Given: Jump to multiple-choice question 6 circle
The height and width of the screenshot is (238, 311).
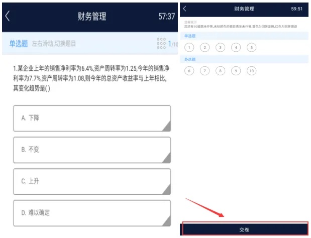Looking at the screenshot, I should (x=189, y=71).
